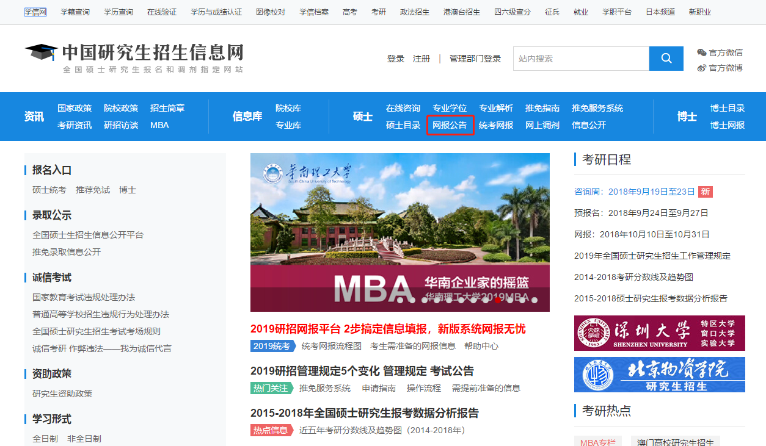
Task: Open 网上调剂 under 硕士
Action: [542, 125]
